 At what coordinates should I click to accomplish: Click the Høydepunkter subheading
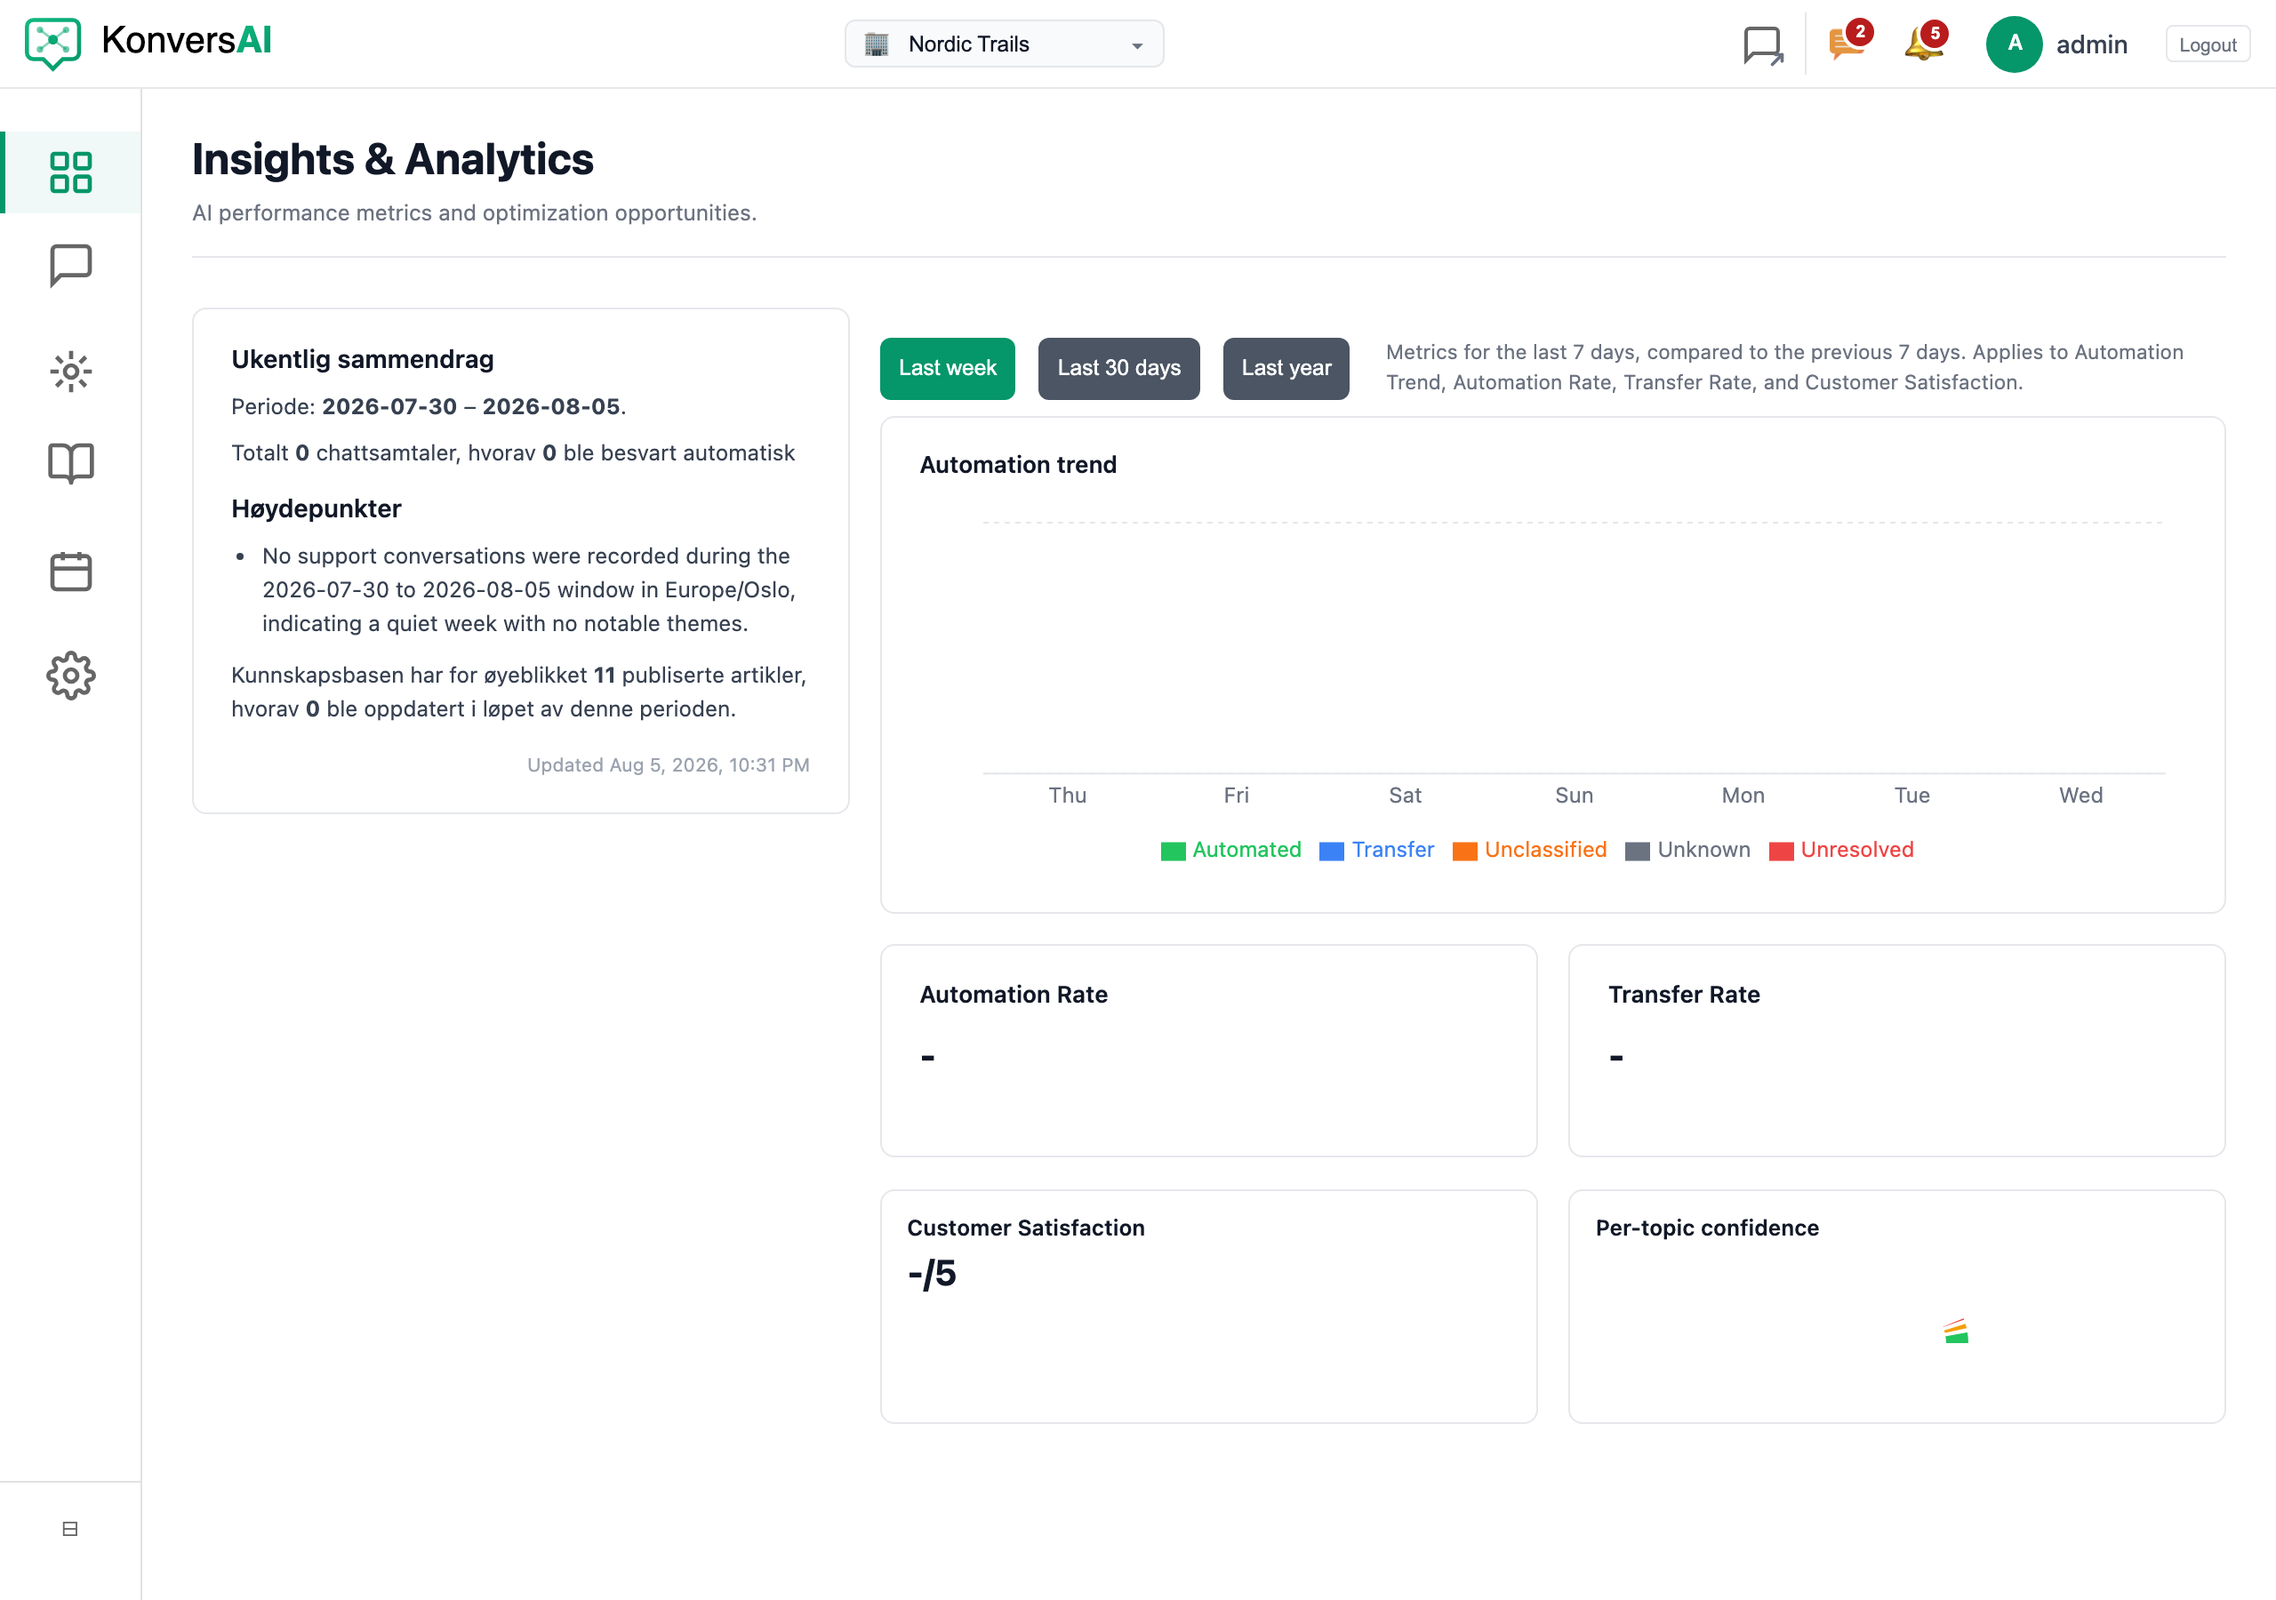pos(317,508)
